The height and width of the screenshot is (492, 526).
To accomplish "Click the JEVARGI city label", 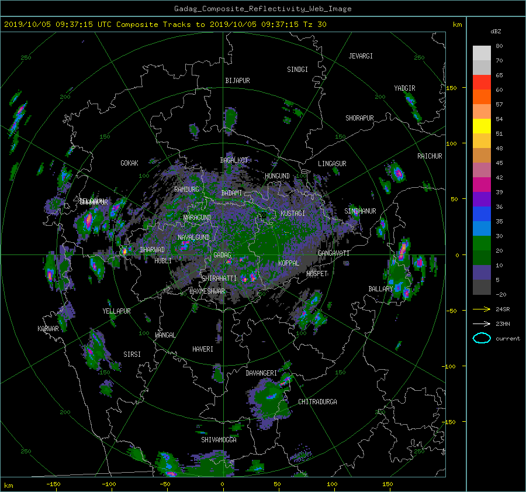I will pos(361,56).
